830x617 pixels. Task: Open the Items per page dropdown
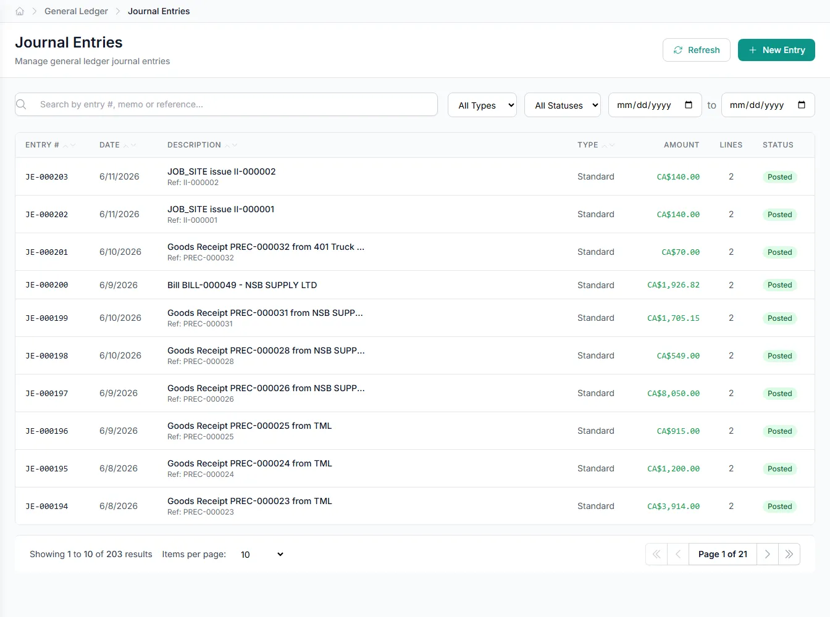pos(262,554)
